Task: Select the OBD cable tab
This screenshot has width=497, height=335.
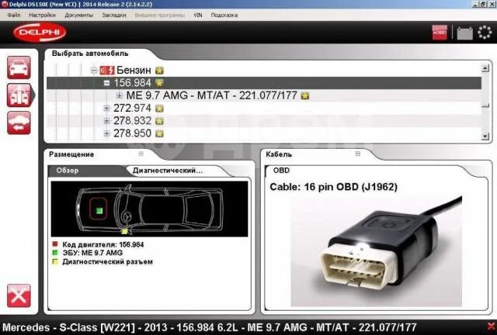Action: (x=281, y=171)
